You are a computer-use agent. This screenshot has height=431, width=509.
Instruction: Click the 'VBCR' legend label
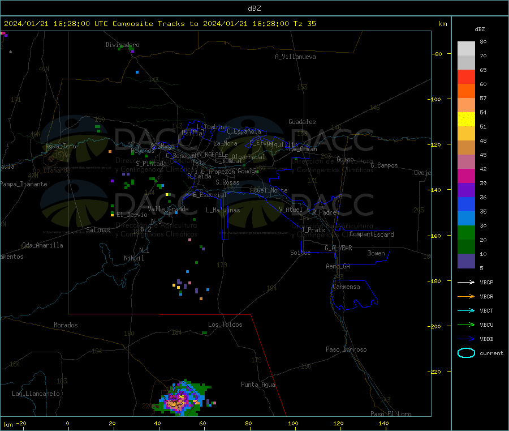486,296
